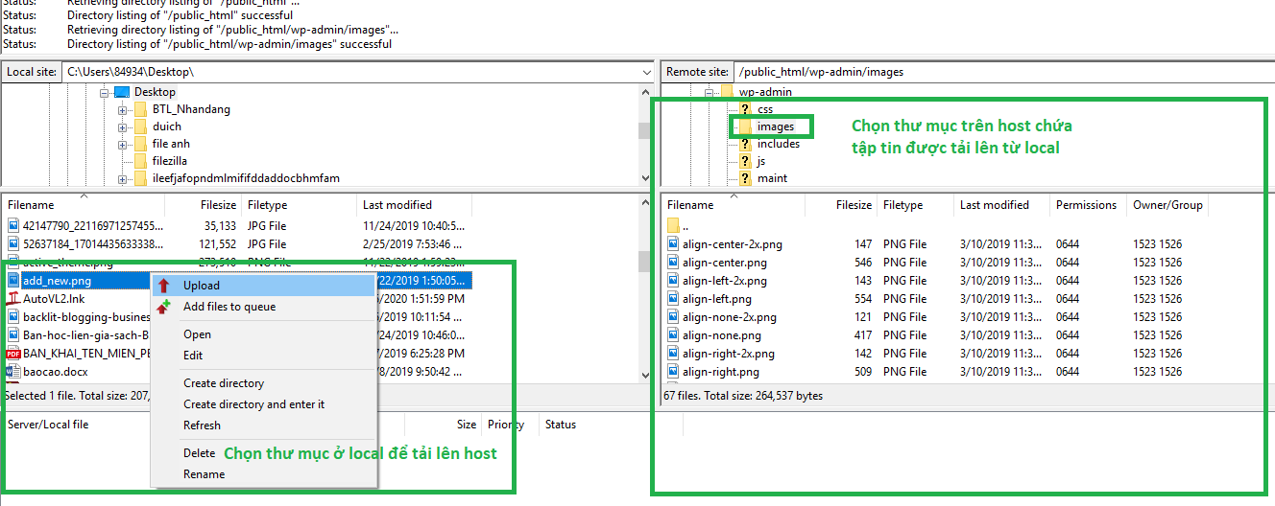Open the Local site path dropdown
Screen dimensions: 1275x506
click(x=645, y=72)
